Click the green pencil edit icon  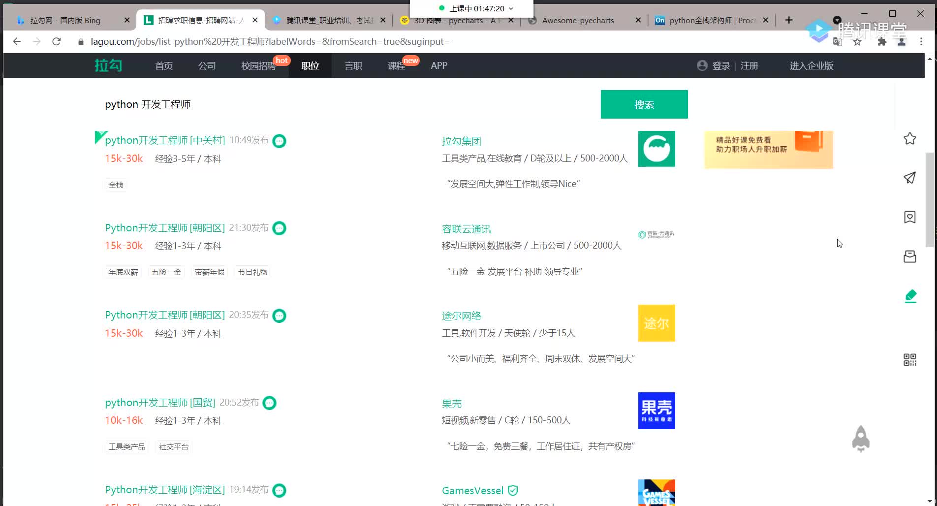[x=910, y=296]
